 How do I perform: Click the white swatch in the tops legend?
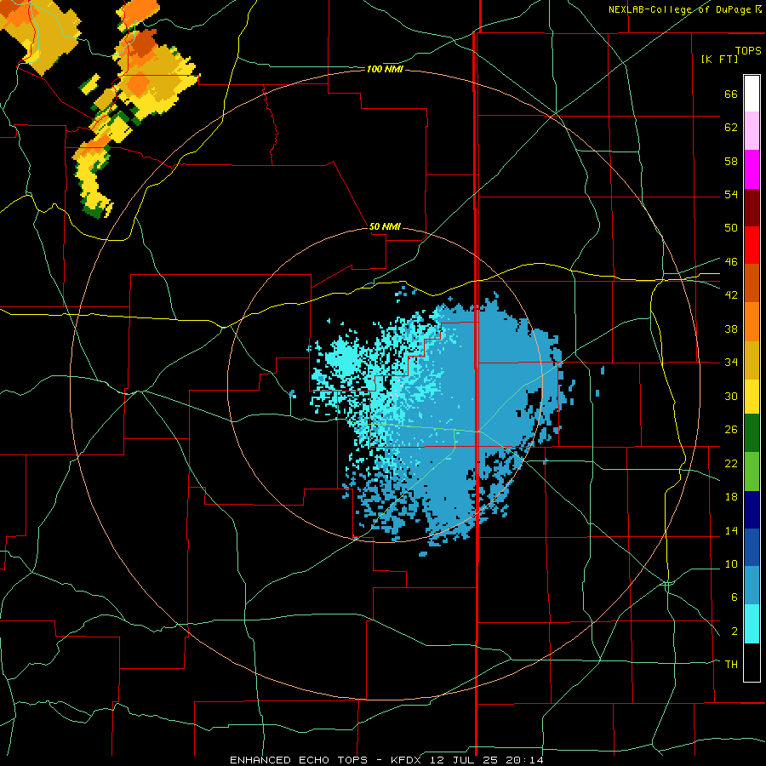click(x=752, y=94)
